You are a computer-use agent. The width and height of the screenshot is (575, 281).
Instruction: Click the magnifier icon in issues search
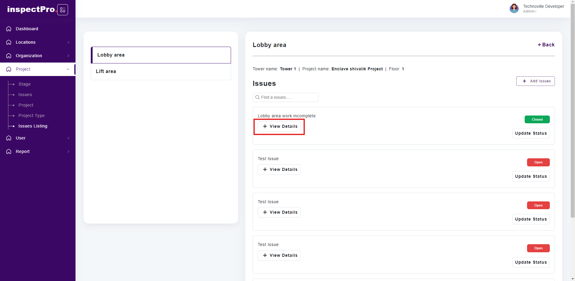click(x=257, y=97)
